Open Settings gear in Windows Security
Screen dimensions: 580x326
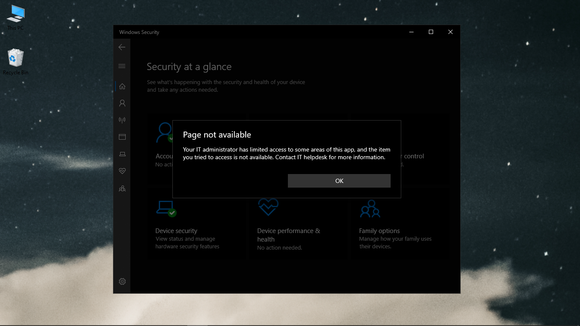click(x=122, y=281)
